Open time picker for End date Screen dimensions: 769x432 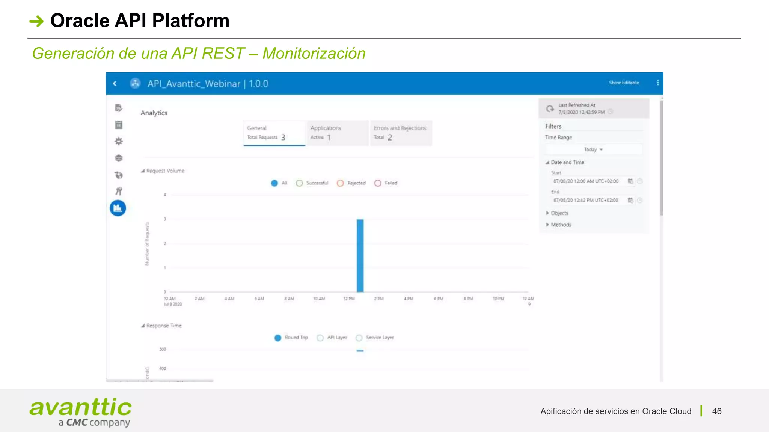coord(640,200)
